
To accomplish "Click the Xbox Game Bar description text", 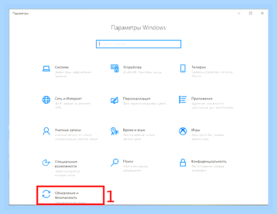I will point(208,137).
